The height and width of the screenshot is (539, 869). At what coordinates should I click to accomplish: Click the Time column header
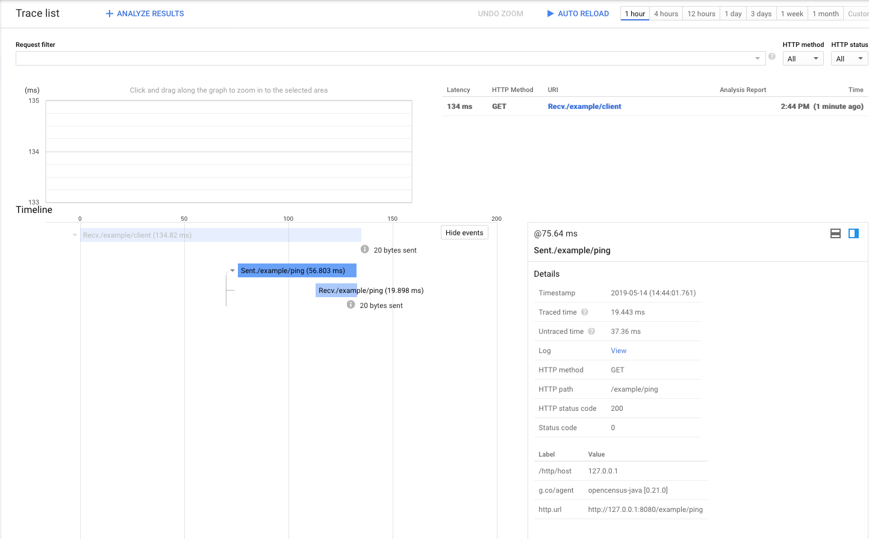pos(856,90)
